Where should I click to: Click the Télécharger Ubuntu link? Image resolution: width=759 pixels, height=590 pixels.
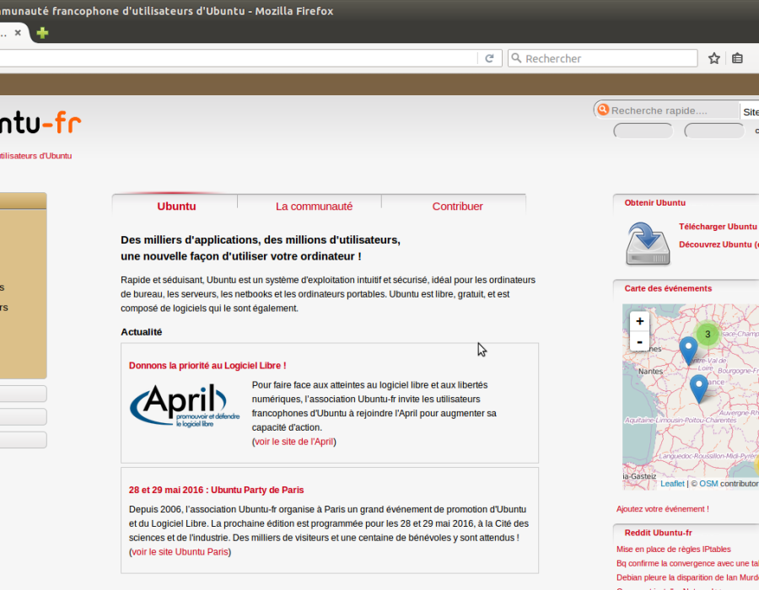tap(718, 227)
